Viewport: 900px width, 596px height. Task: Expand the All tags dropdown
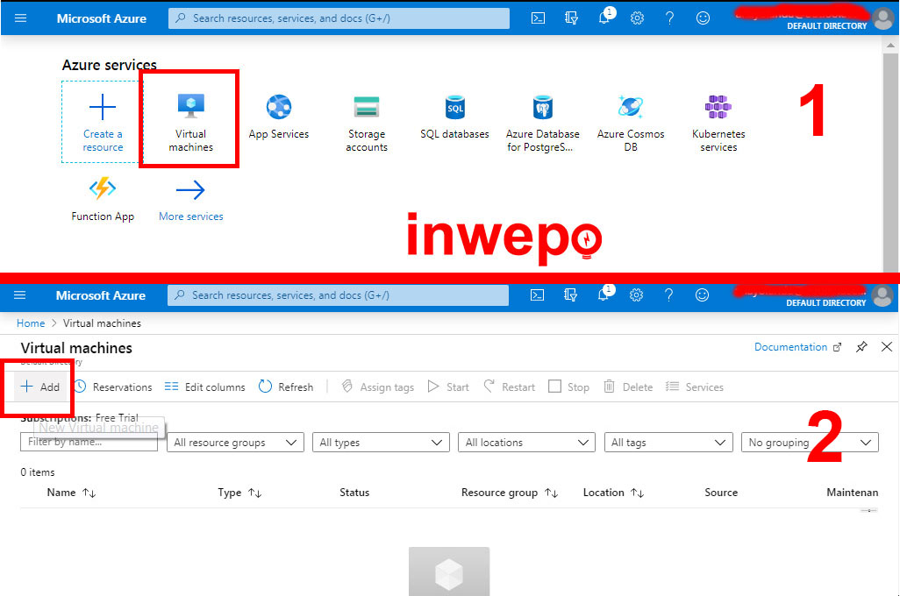[668, 443]
